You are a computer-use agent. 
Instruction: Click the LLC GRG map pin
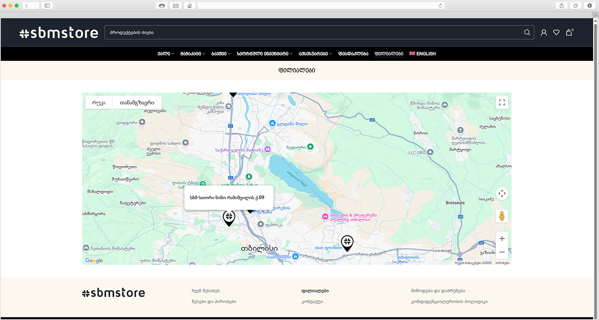pos(430,152)
